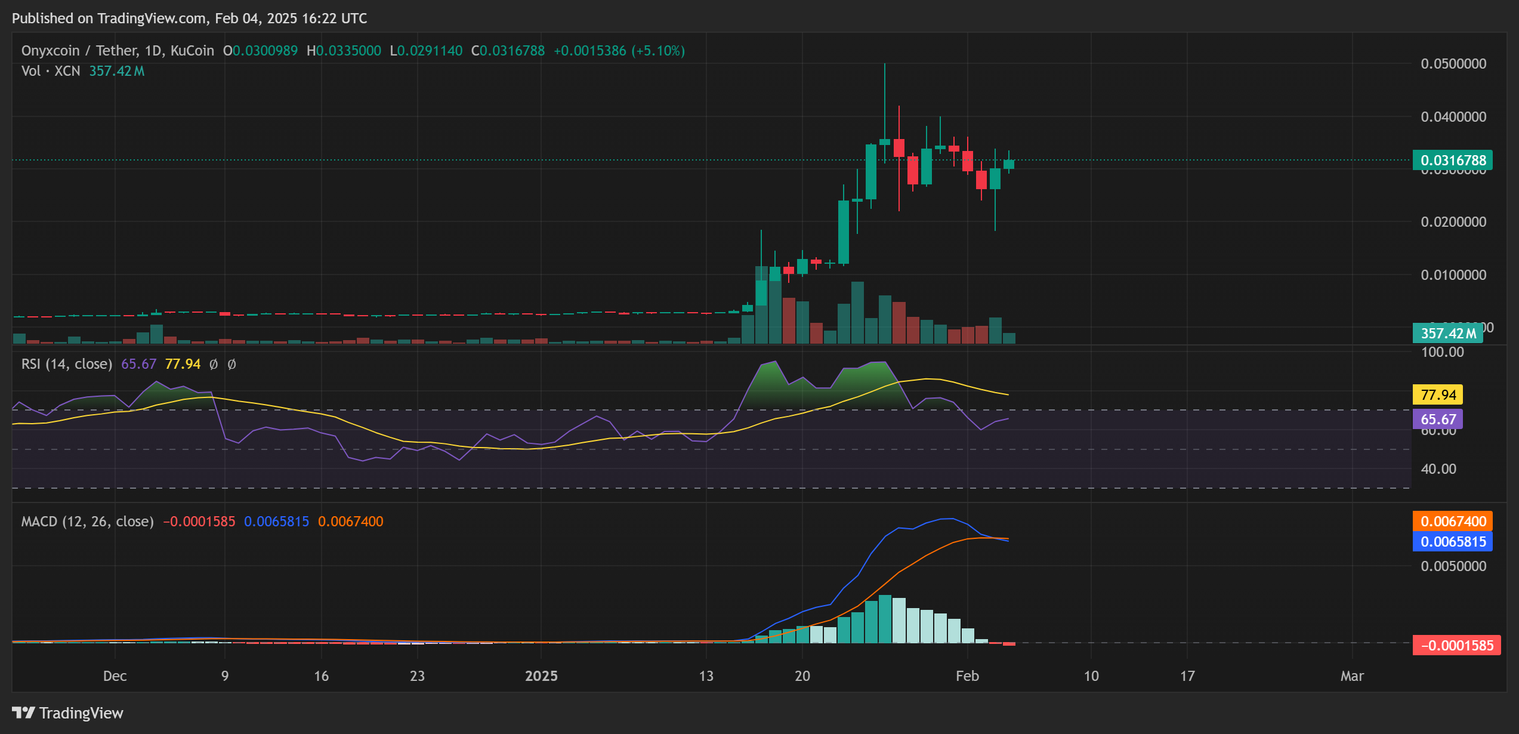Click the MACD histogram value −0.0001585 in legend
Image resolution: width=1519 pixels, height=734 pixels.
tap(199, 522)
